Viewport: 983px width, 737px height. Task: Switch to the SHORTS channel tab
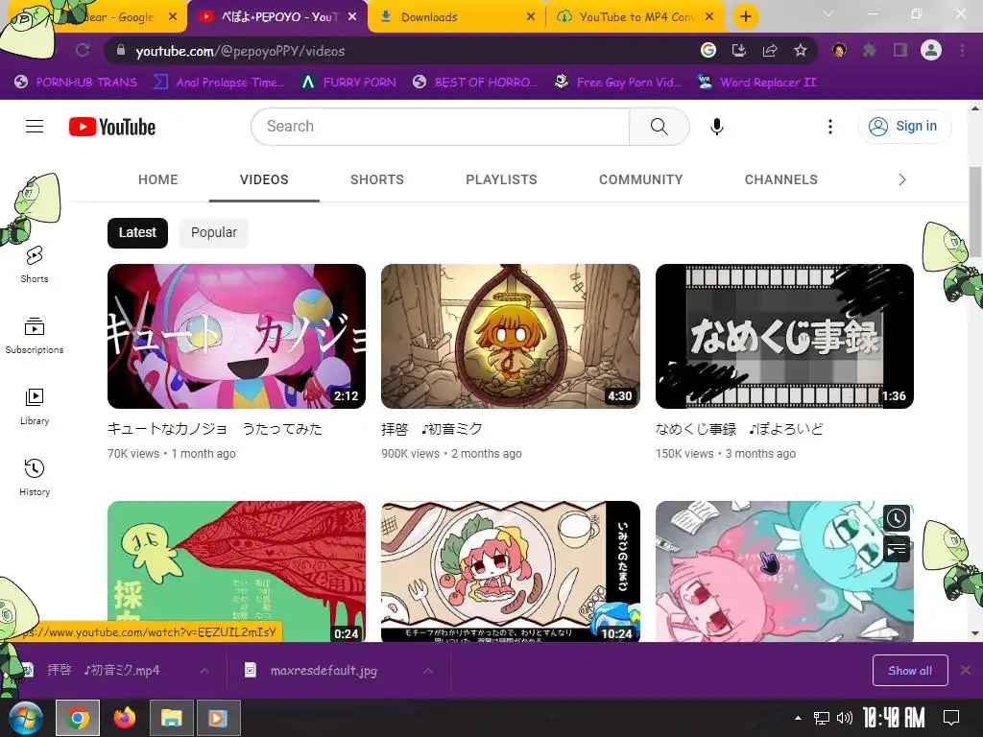click(376, 179)
